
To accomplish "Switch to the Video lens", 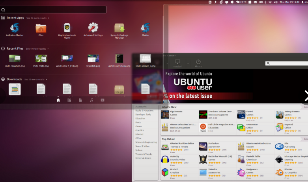I will pos(103,100).
